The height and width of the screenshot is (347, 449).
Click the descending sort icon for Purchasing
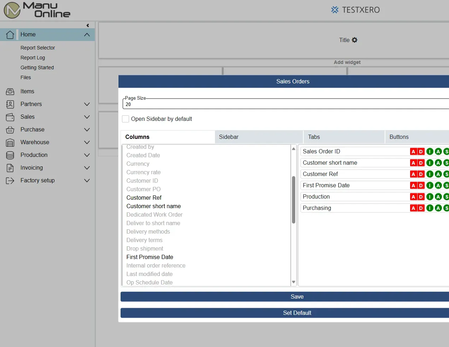coord(421,208)
